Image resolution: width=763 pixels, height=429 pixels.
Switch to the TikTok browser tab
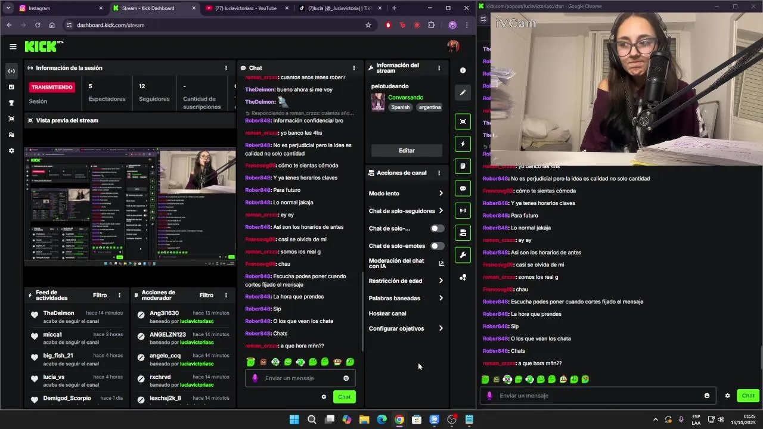pyautogui.click(x=339, y=8)
